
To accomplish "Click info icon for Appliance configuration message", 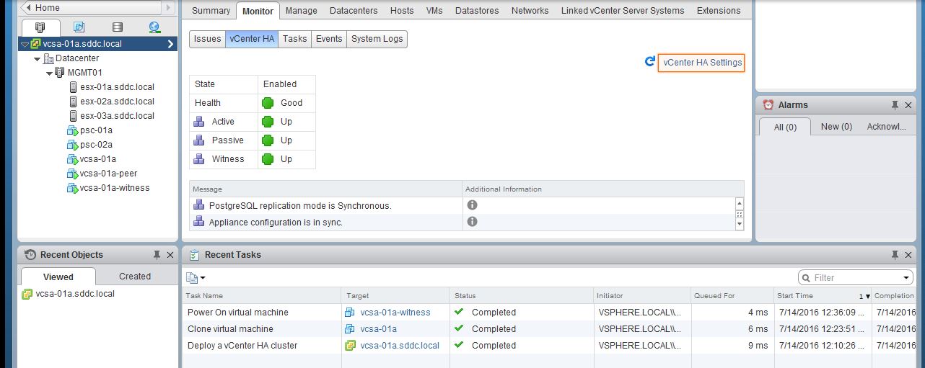I will (472, 222).
